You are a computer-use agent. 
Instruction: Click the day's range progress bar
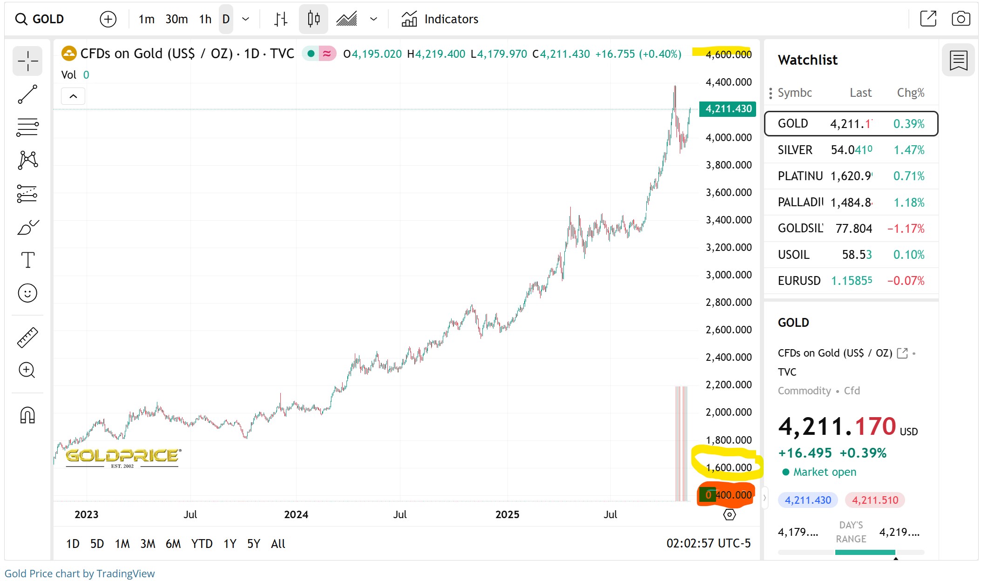pos(851,552)
